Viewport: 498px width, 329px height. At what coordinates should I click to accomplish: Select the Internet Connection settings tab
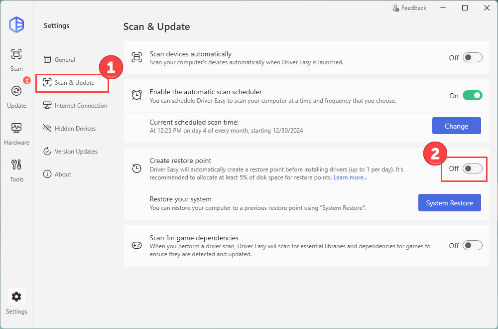tap(81, 106)
